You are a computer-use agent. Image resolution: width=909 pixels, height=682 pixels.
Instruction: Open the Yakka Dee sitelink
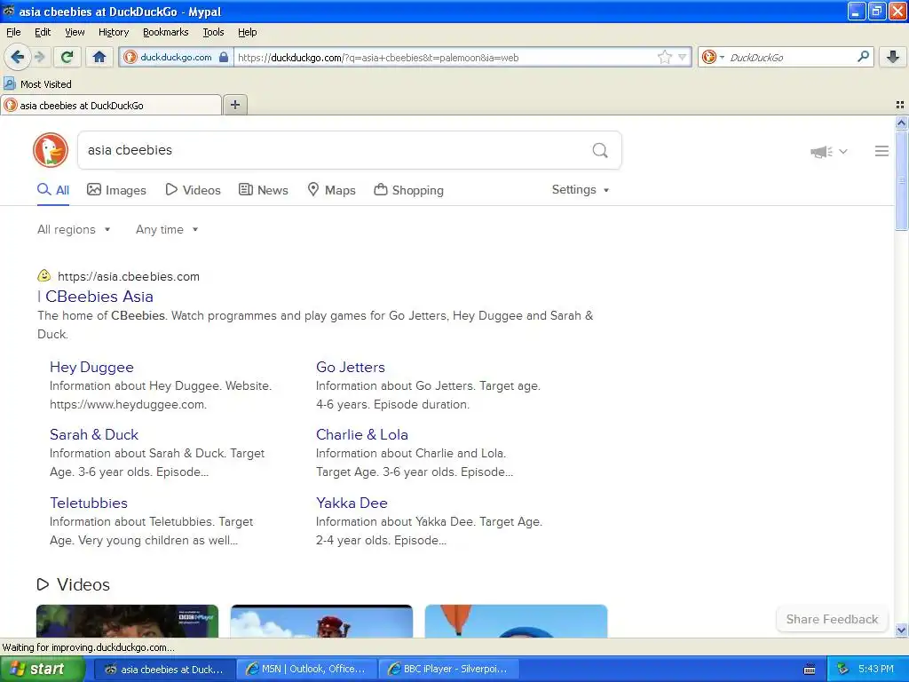tap(352, 503)
